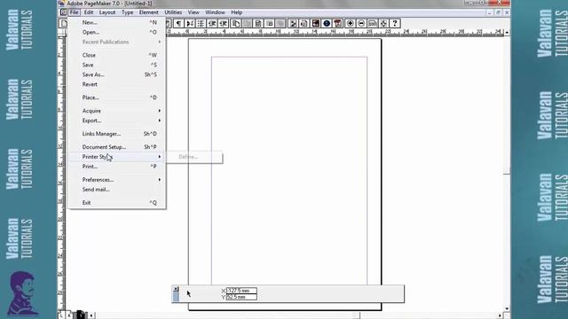Click the blue globe HTML export icon

coord(327,24)
